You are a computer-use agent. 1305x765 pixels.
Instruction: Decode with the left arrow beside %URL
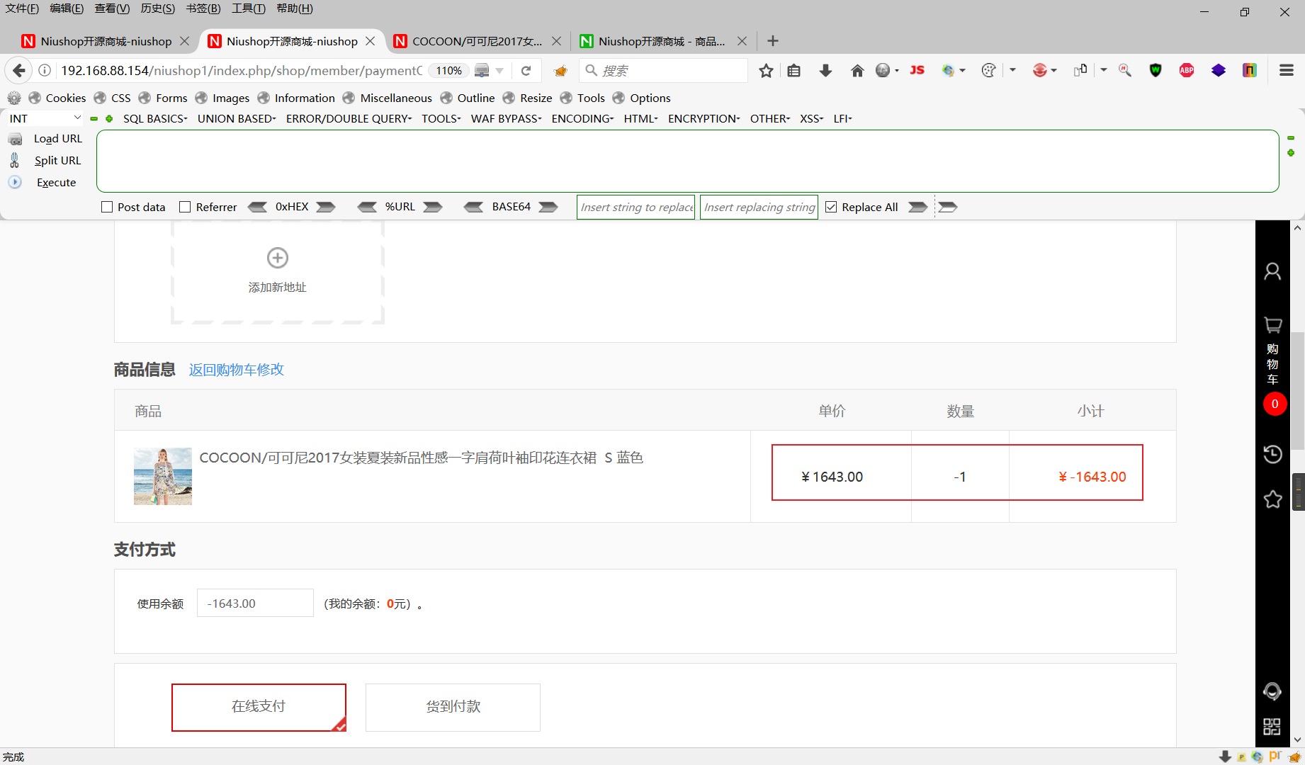[x=367, y=207]
